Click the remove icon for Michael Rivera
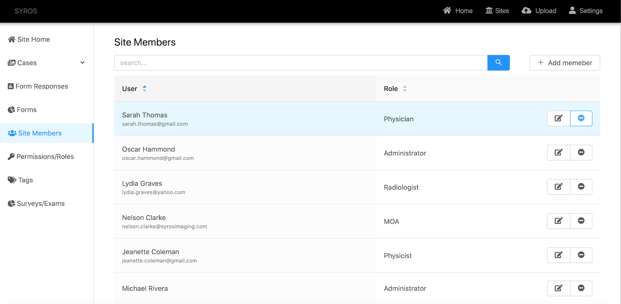Image resolution: width=621 pixels, height=304 pixels. point(581,288)
